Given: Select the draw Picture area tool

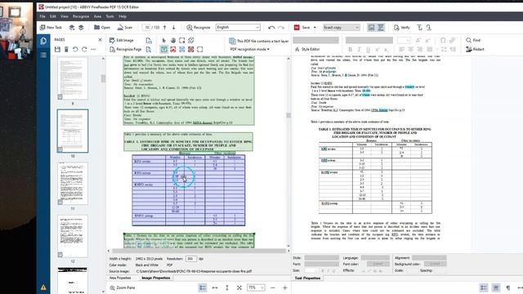Looking at the screenshot, I should pyautogui.click(x=172, y=49).
